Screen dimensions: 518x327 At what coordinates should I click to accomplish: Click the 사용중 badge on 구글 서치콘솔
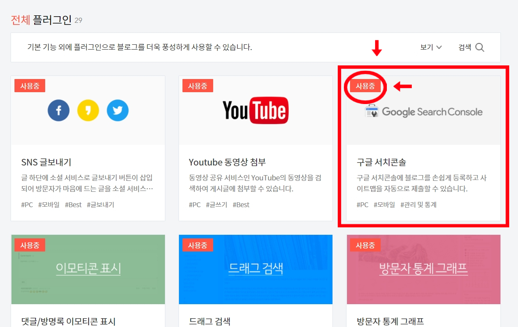pyautogui.click(x=365, y=86)
